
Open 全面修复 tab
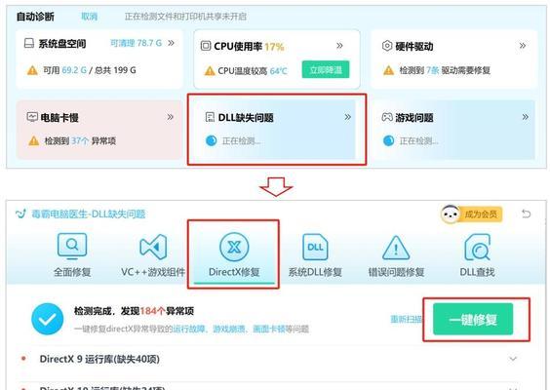click(72, 255)
